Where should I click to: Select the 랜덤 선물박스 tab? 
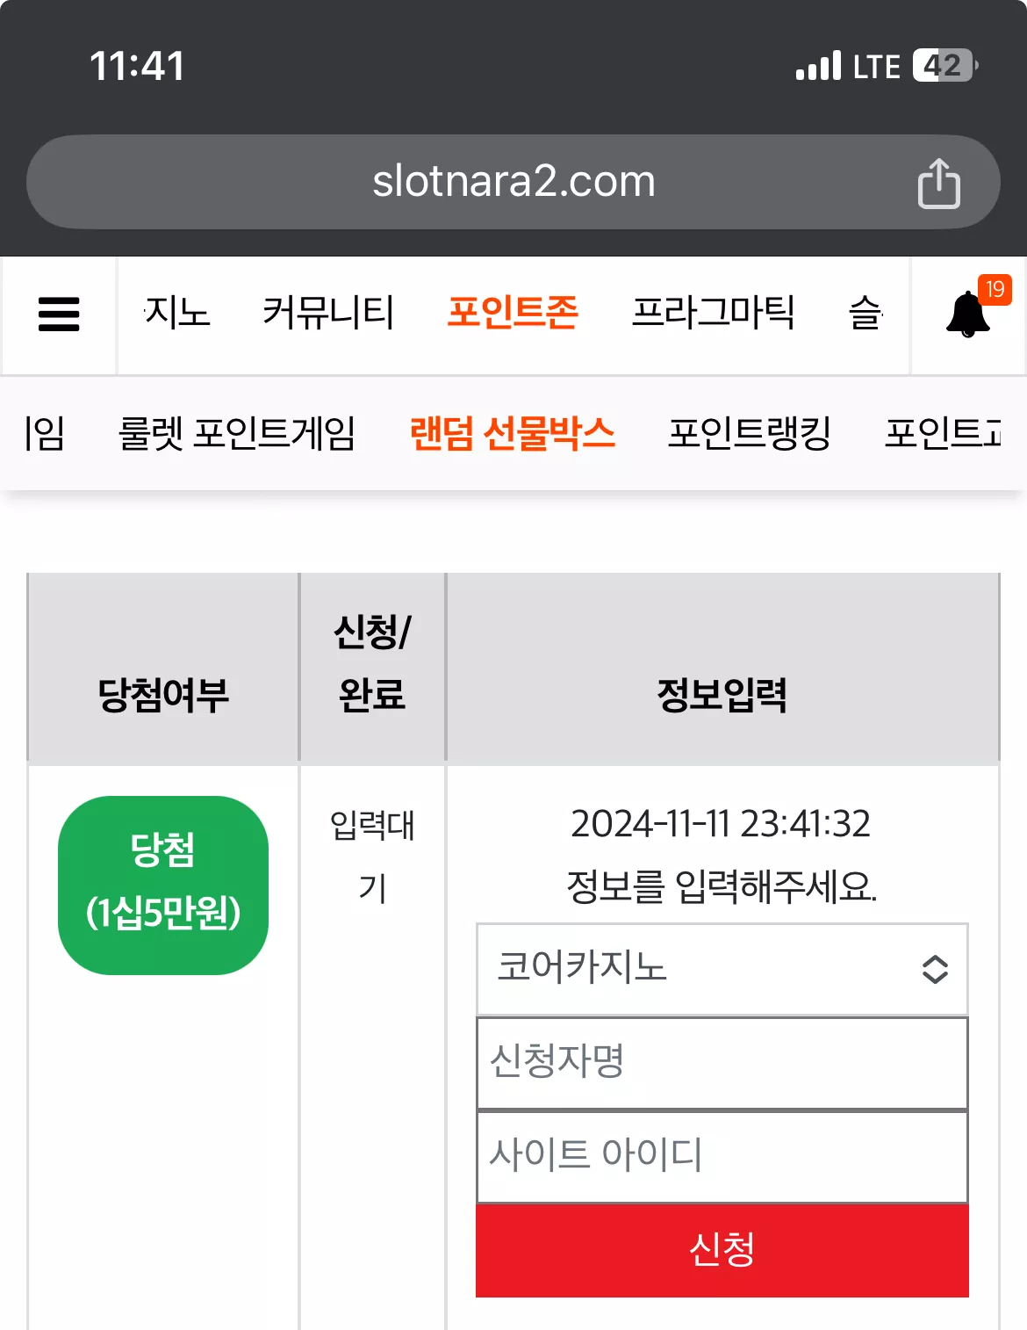tap(513, 433)
